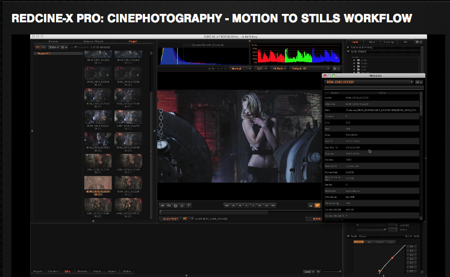450x277 pixels.
Task: Click the orange timecode field under the scrub bar
Action: (x=170, y=219)
